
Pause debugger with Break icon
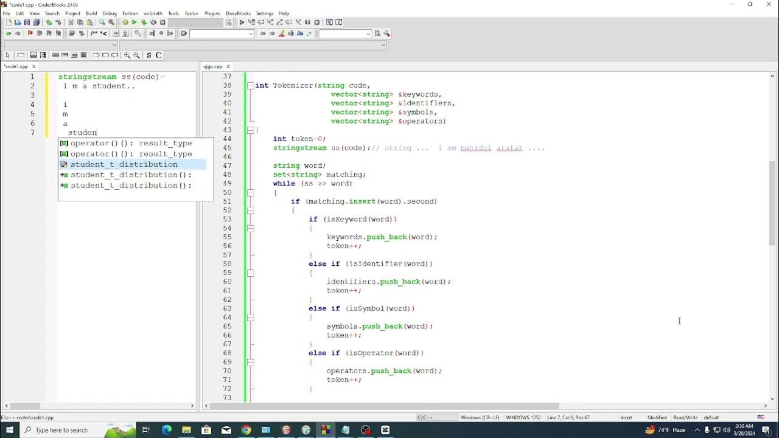(307, 23)
